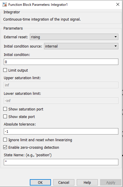The image size is (123, 187).
Task: Click the External reset dropdown arrow
Action: coord(115,37)
